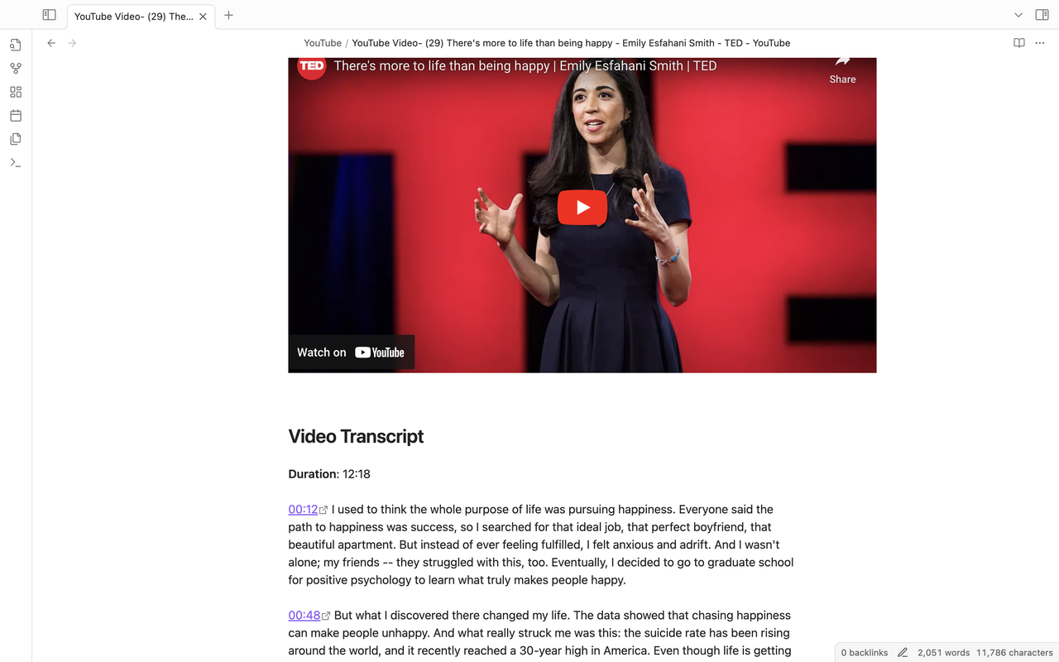Open Watch on YouTube link
This screenshot has height=662, width=1059.
[351, 353]
